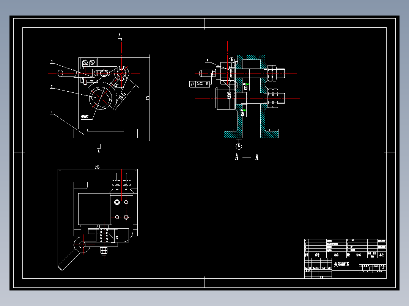The width and height of the screenshot is (409, 306).
Task: Click the circled datum marker above the clamp
Action: point(231,60)
